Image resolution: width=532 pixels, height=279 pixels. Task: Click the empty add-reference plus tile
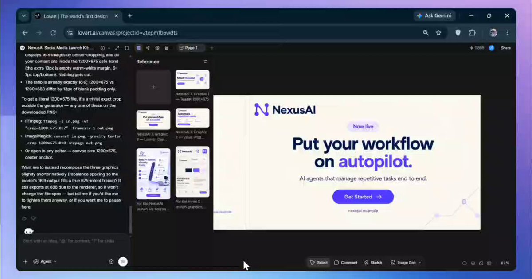pos(153,87)
